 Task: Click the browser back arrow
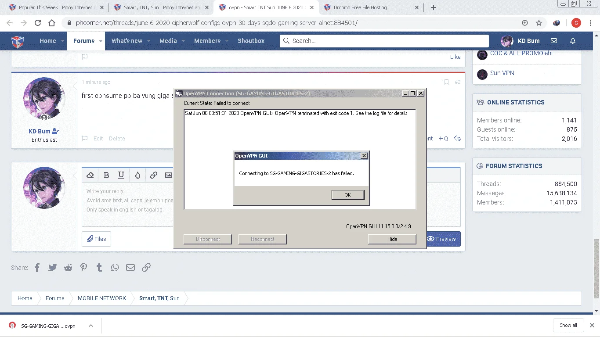(10, 23)
